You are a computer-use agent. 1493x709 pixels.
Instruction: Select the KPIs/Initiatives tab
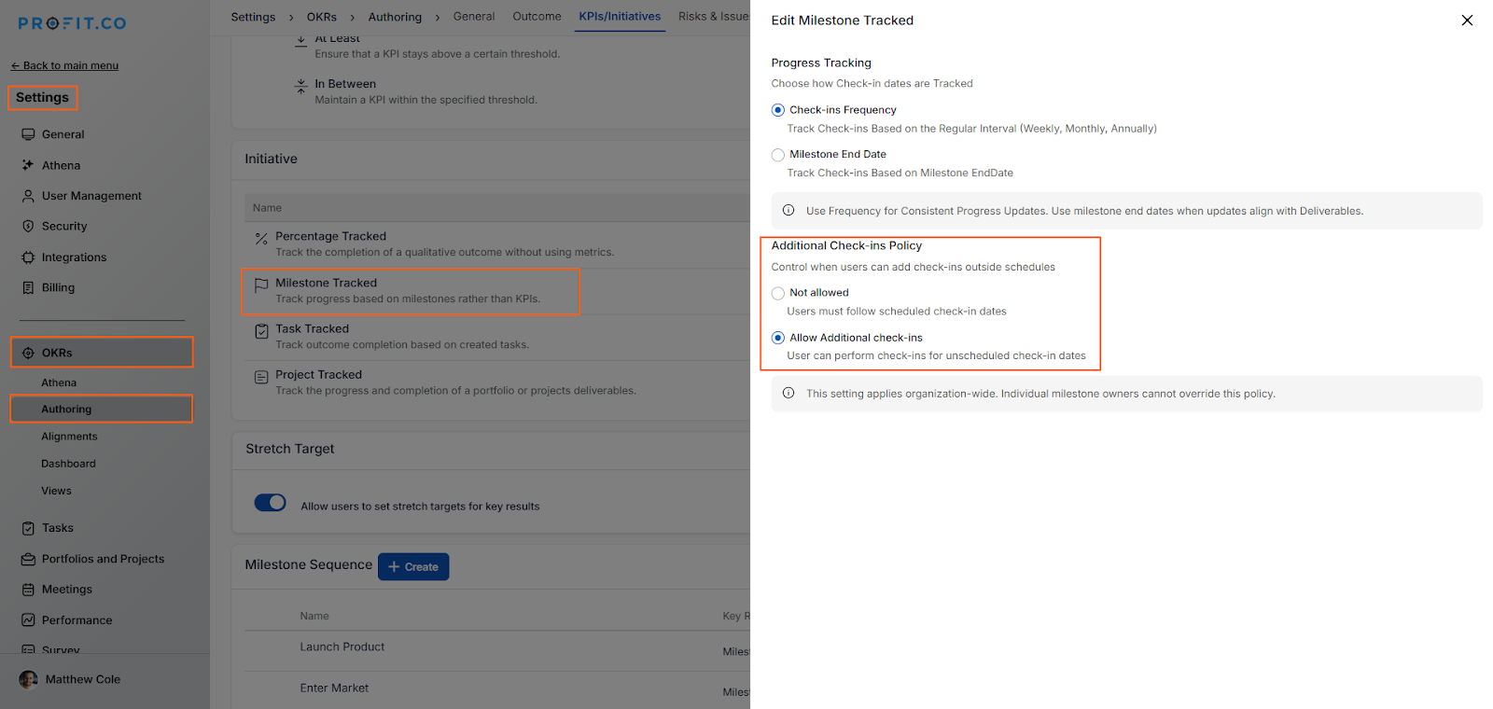pos(620,17)
